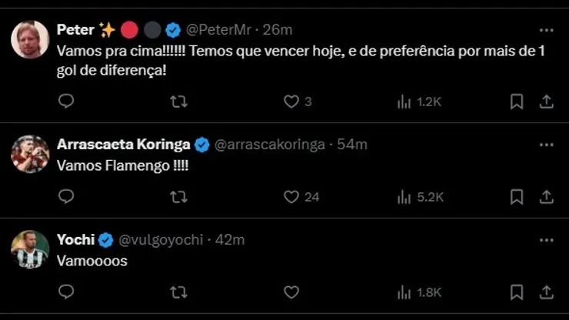
Task: Open more options on Arrascaeta Koringa's tweet
Action: coord(546,145)
